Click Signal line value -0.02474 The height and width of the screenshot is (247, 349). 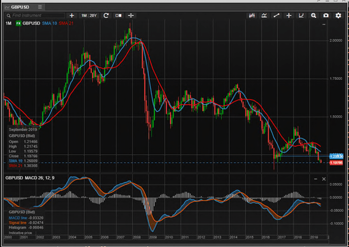point(36,223)
